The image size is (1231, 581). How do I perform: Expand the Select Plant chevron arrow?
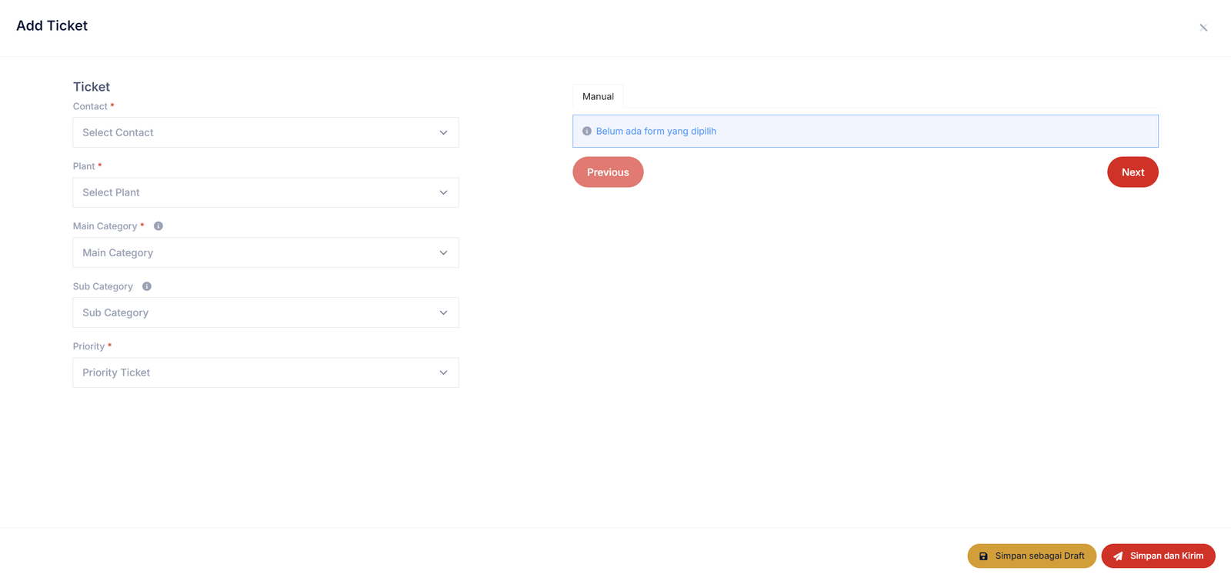pyautogui.click(x=443, y=192)
